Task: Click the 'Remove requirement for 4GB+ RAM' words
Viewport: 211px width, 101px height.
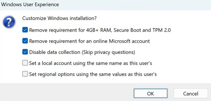Action: point(71,30)
